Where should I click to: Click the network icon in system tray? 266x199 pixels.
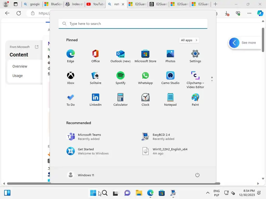coord(227,193)
